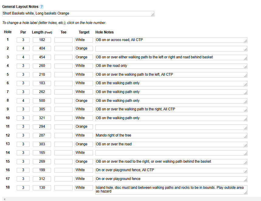Click hole 15 notes about road to the right
This screenshot has width=261, height=201.
[171, 162]
